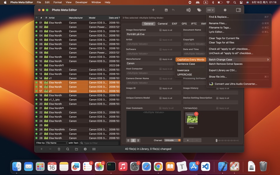Save changes with the floppy disk icon
The image size is (280, 175).
(166, 10)
